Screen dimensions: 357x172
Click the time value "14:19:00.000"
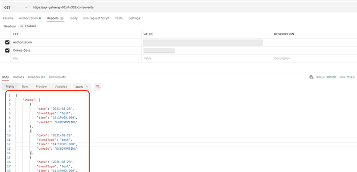[x=64, y=118]
